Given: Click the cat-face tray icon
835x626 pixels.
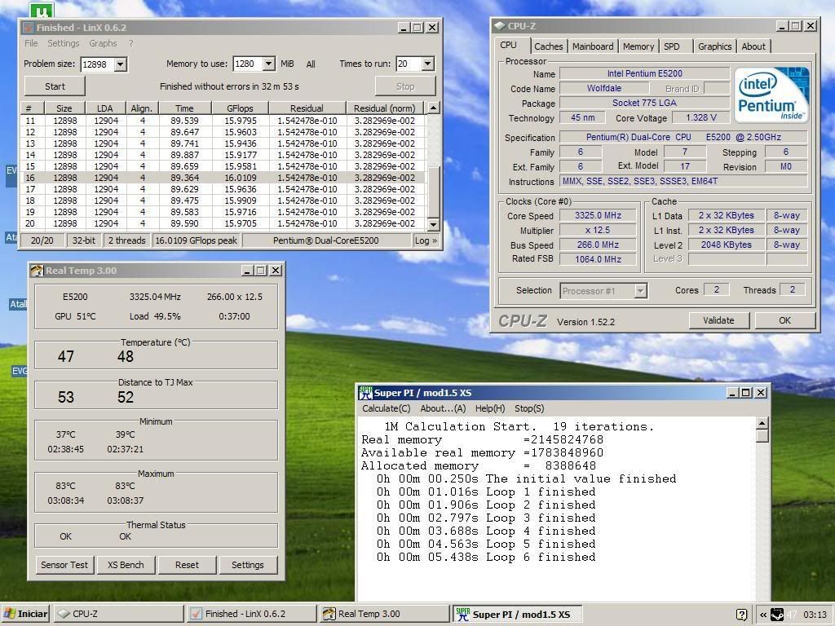Looking at the screenshot, I should pos(777,615).
